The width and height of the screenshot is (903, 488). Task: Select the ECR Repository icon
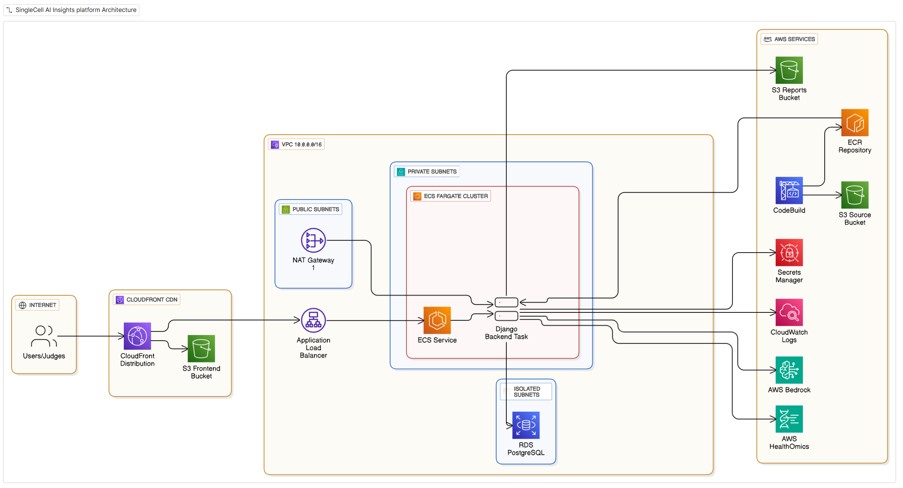click(854, 123)
